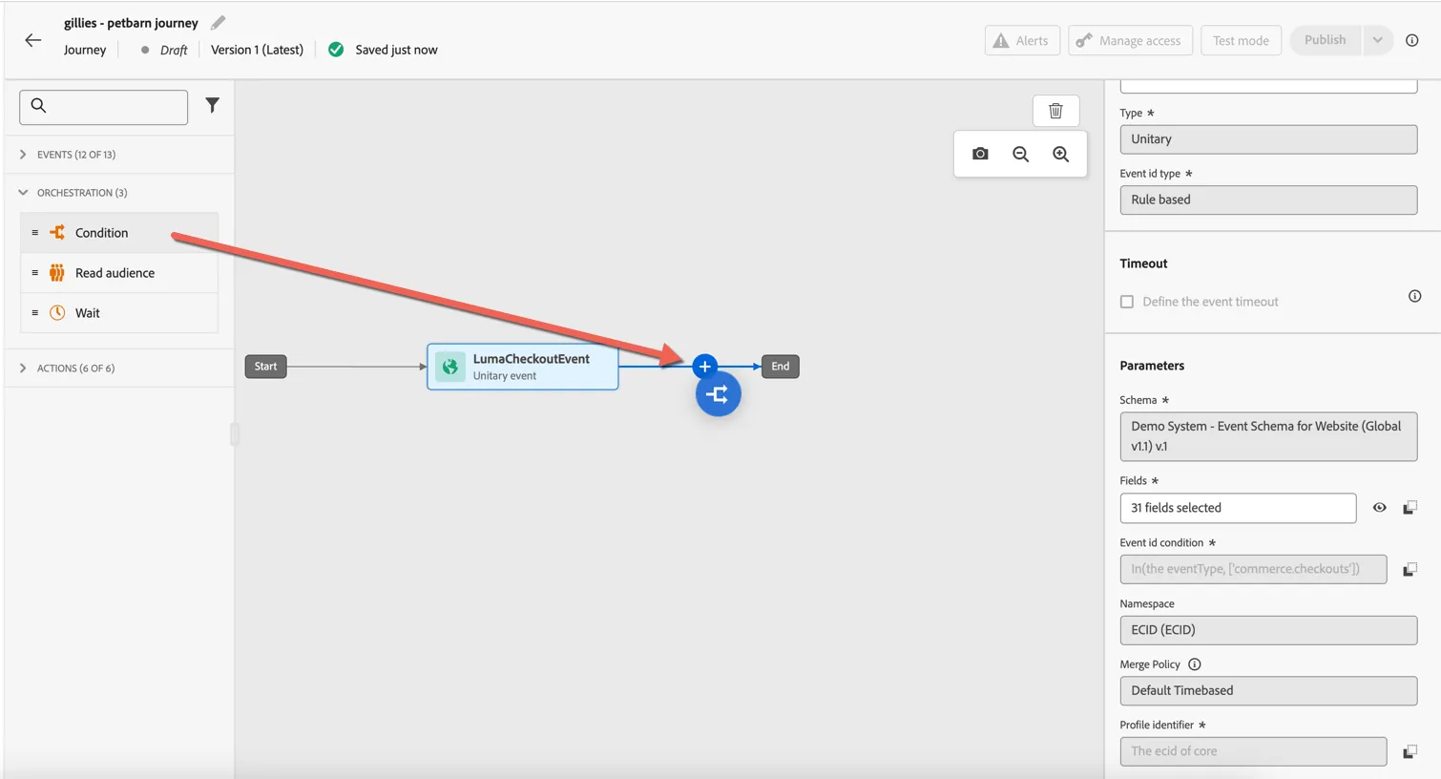The image size is (1441, 779).
Task: Delete the selected node with trash icon
Action: pyautogui.click(x=1055, y=111)
